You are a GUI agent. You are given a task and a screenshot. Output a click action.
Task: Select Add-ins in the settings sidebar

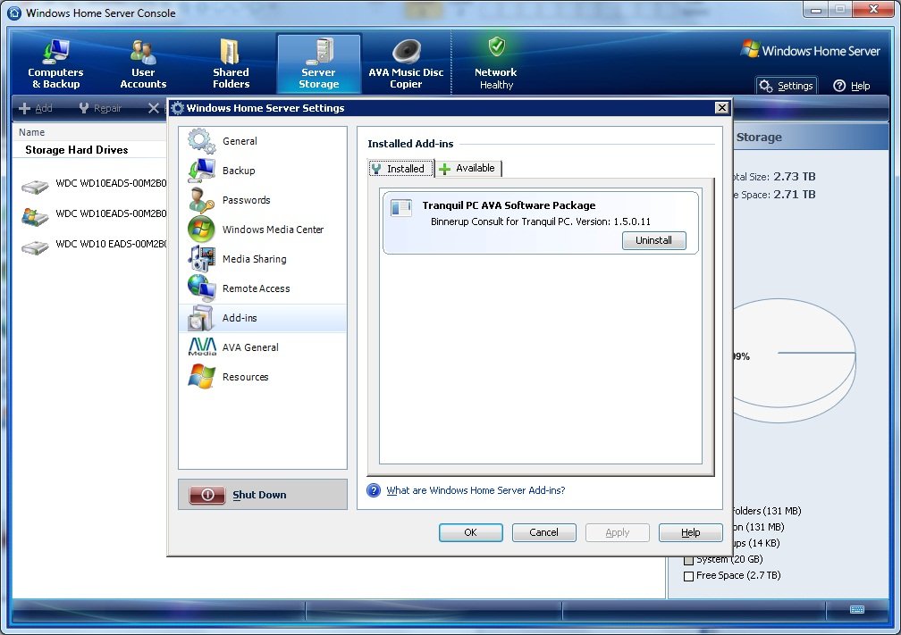[x=263, y=318]
